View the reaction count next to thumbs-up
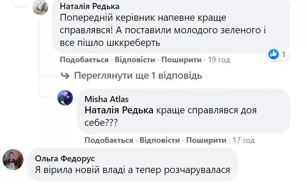 (x=284, y=55)
